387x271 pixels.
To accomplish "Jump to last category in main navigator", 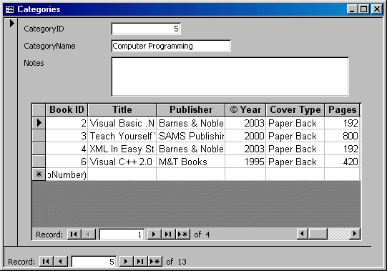I will click(x=140, y=261).
